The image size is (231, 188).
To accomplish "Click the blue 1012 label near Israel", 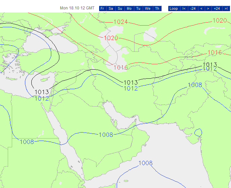I will pyautogui.click(x=42, y=99).
